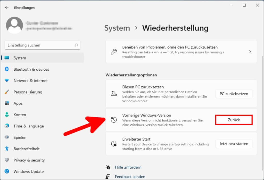Open the "Hilfe anfordern" link

click(x=128, y=167)
